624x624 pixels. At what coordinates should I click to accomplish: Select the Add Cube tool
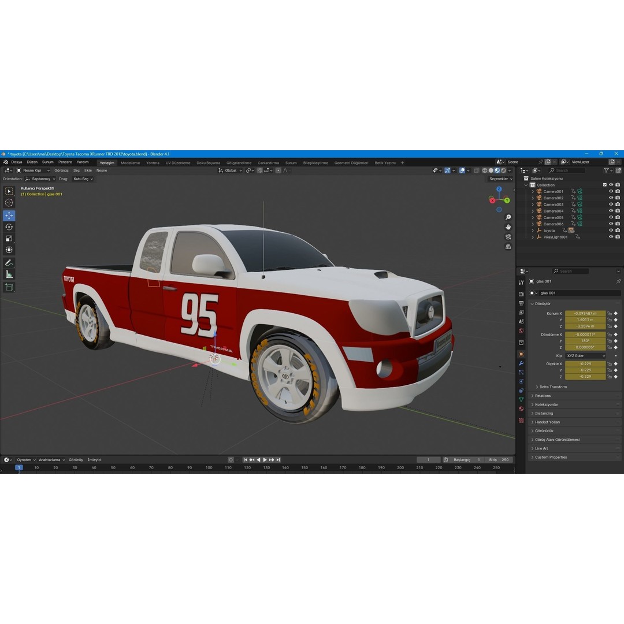pyautogui.click(x=9, y=287)
